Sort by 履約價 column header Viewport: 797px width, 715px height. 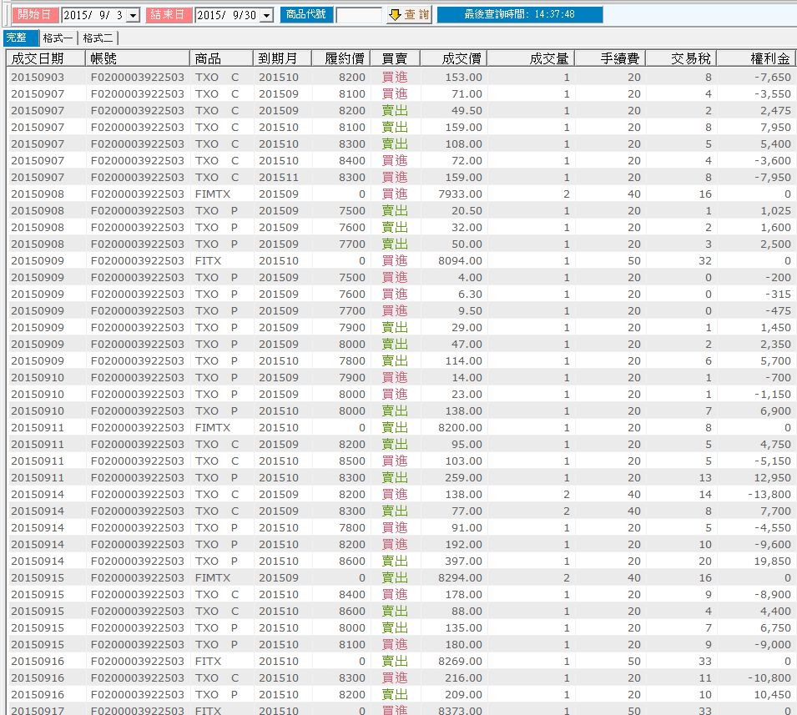tap(340, 58)
